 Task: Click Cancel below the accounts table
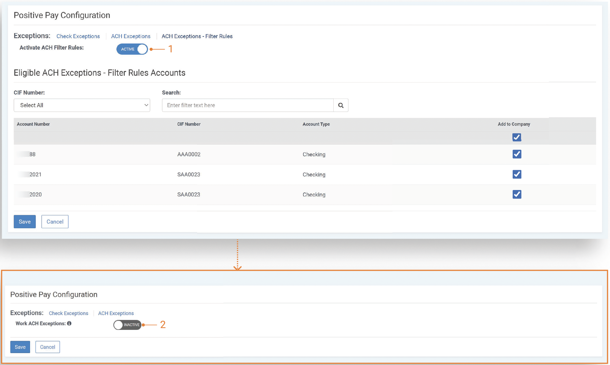click(x=55, y=222)
